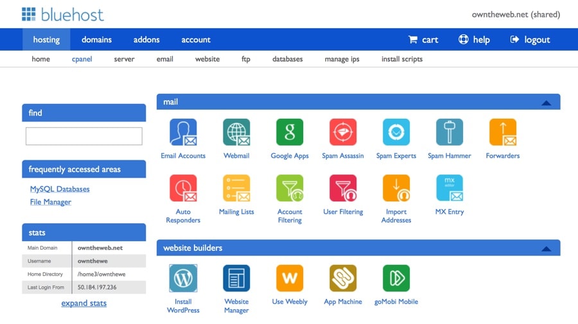Open the Mailing Lists icon

[x=236, y=188]
